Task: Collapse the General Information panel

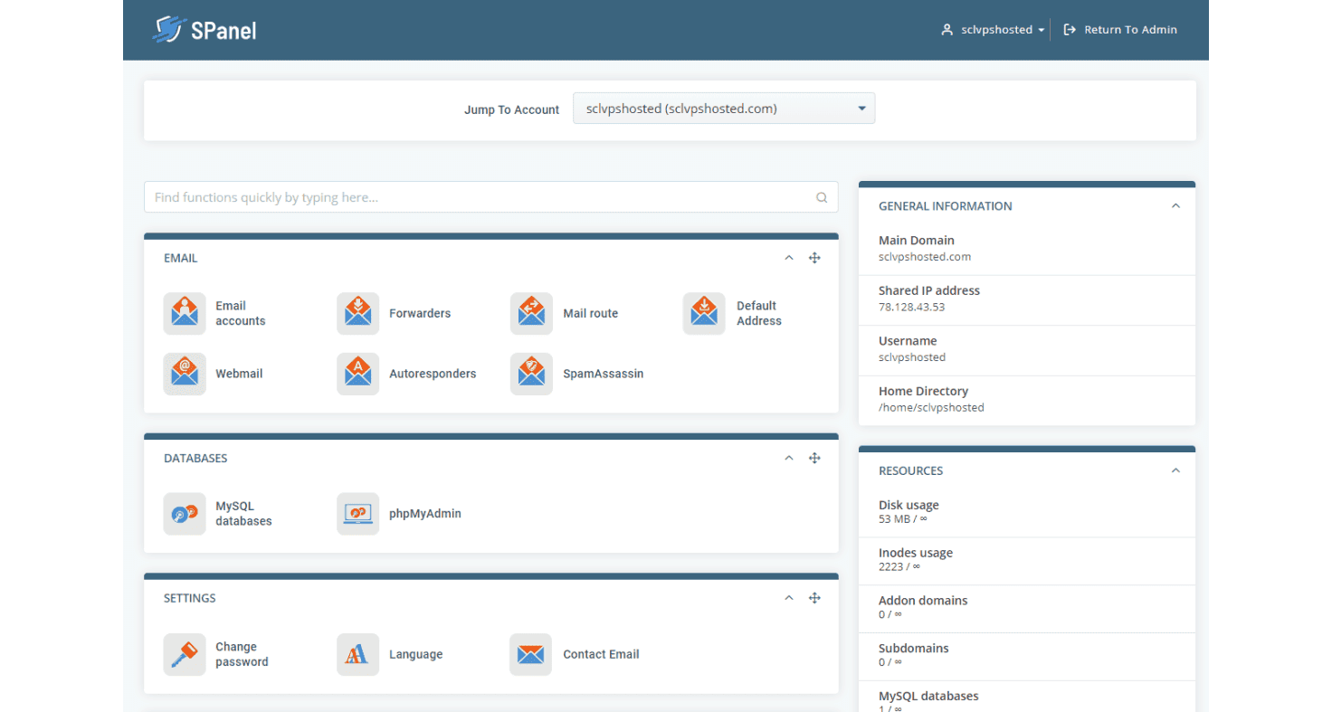Action: [x=1175, y=205]
